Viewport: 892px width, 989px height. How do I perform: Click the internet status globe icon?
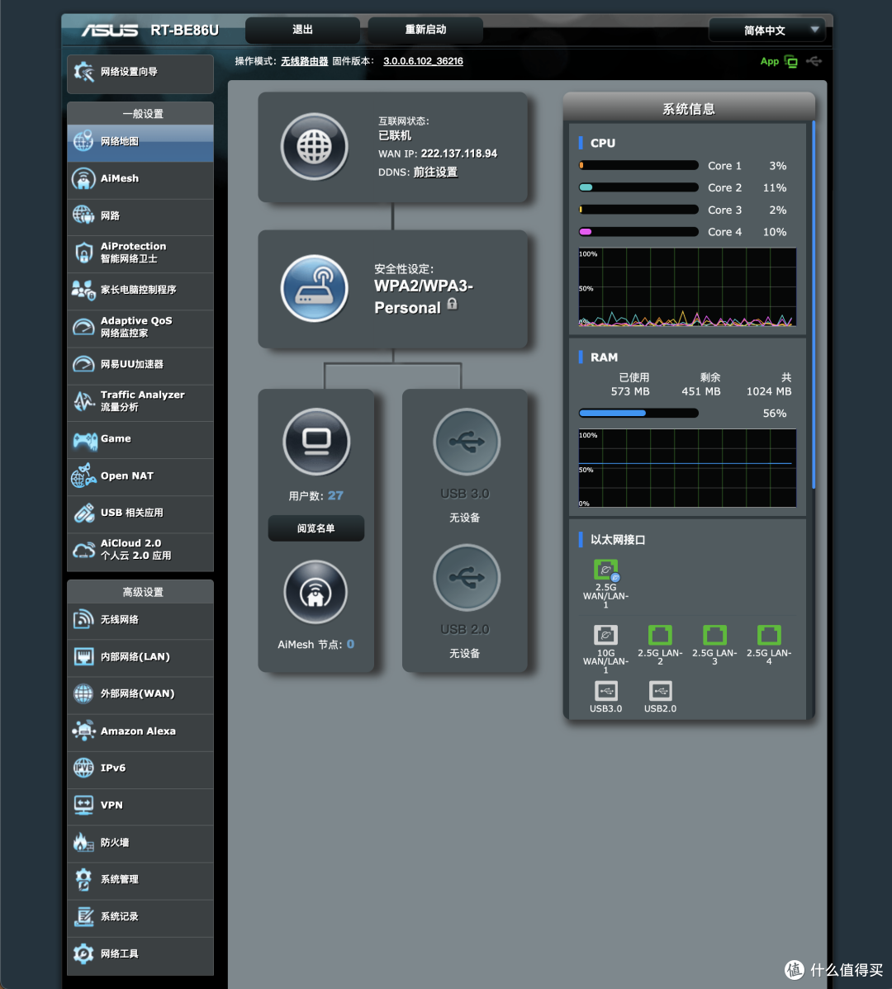[314, 147]
